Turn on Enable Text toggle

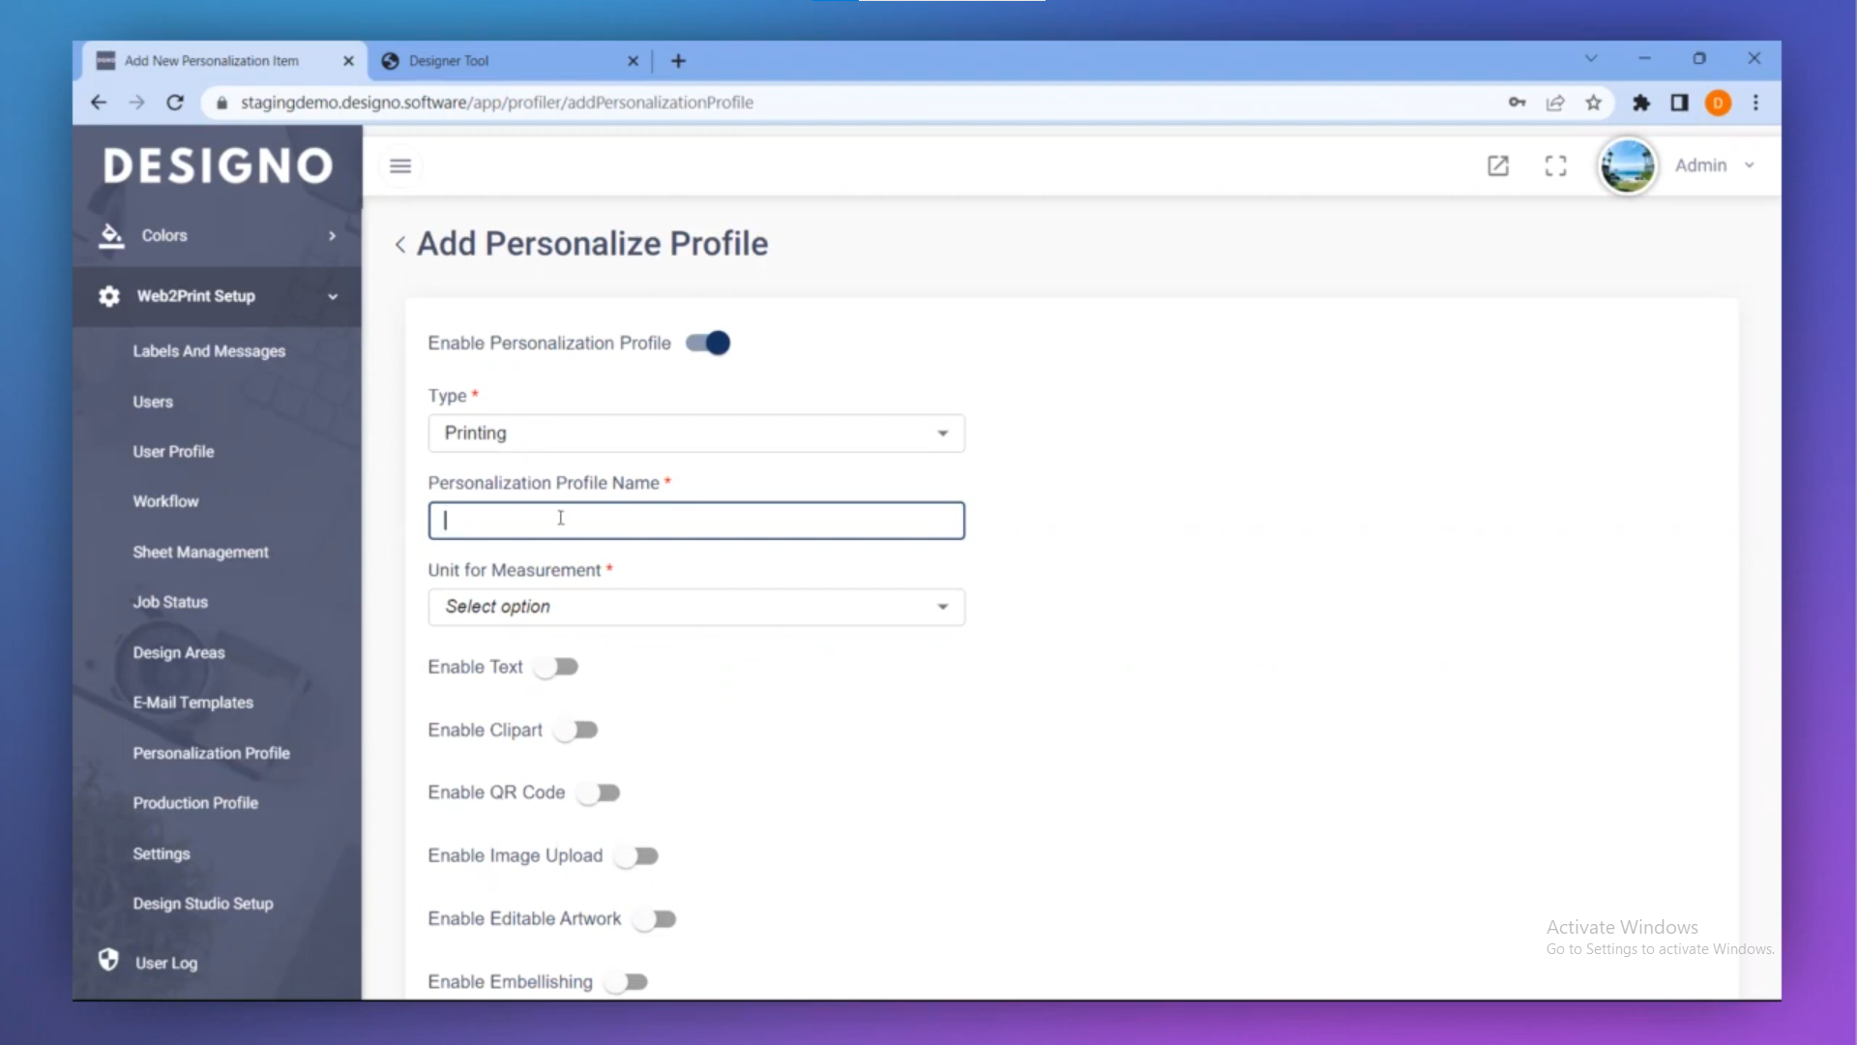(x=557, y=668)
